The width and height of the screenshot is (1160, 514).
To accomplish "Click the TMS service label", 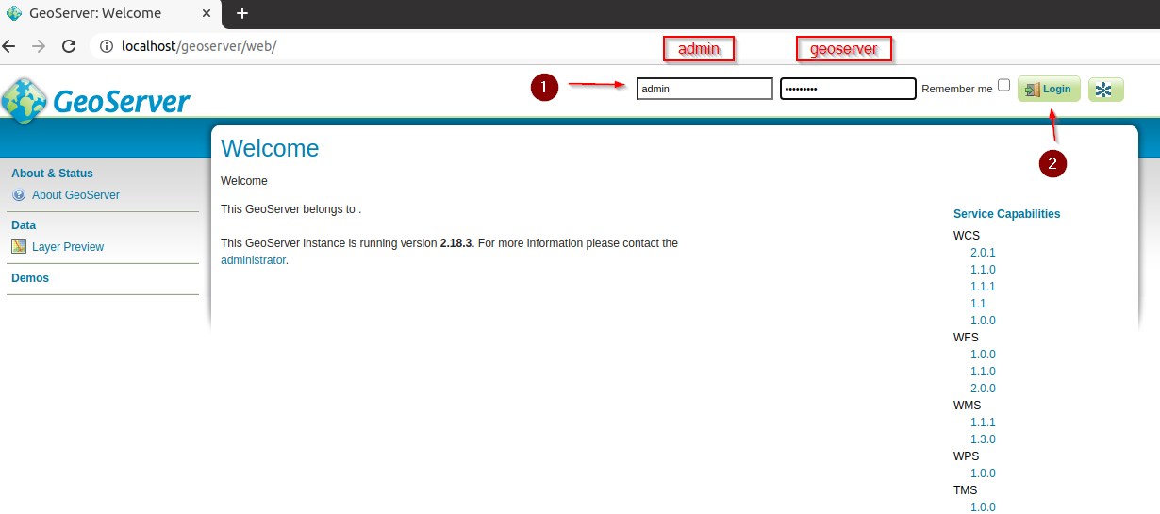I will click(x=966, y=490).
